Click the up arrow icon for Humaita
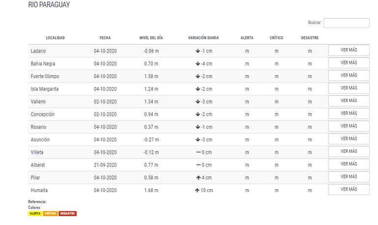The height and width of the screenshot is (225, 378). (x=197, y=190)
